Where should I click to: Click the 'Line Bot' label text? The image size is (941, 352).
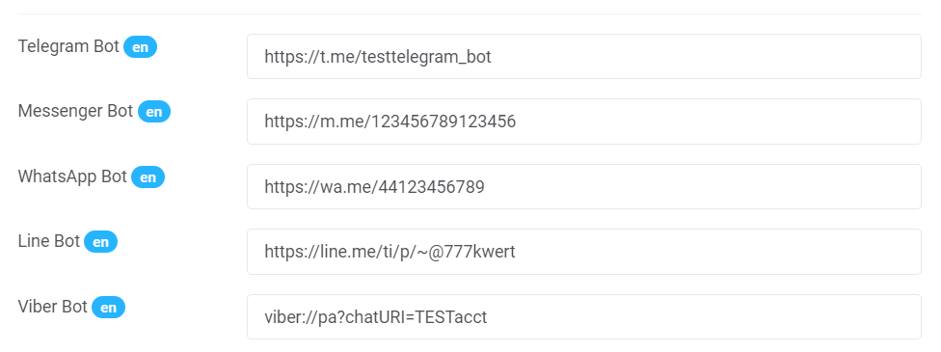pos(49,241)
